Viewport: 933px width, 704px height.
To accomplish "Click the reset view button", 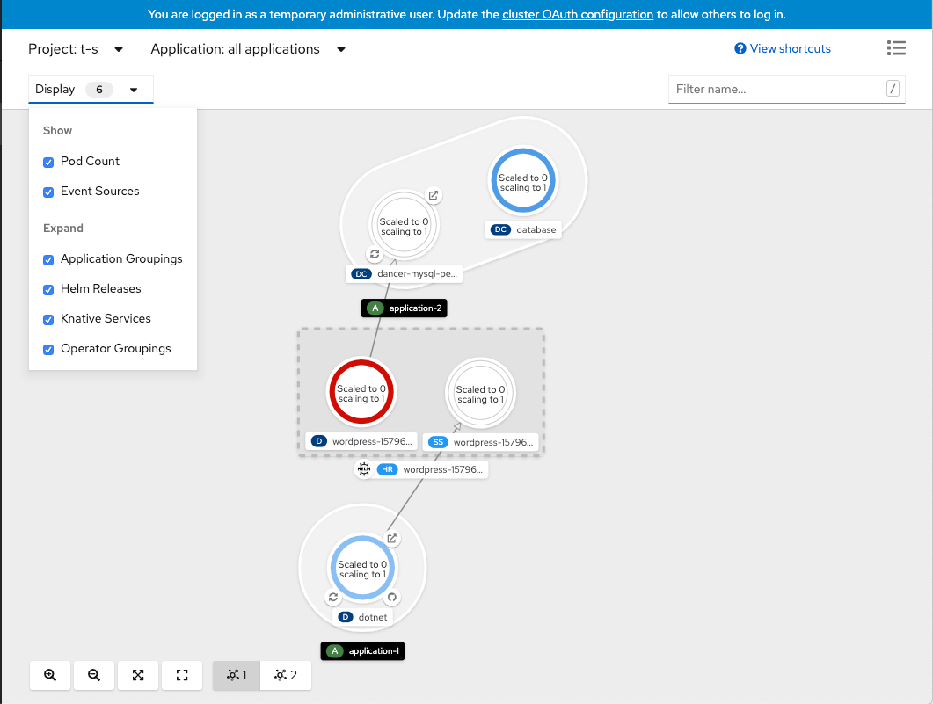I will pos(182,675).
